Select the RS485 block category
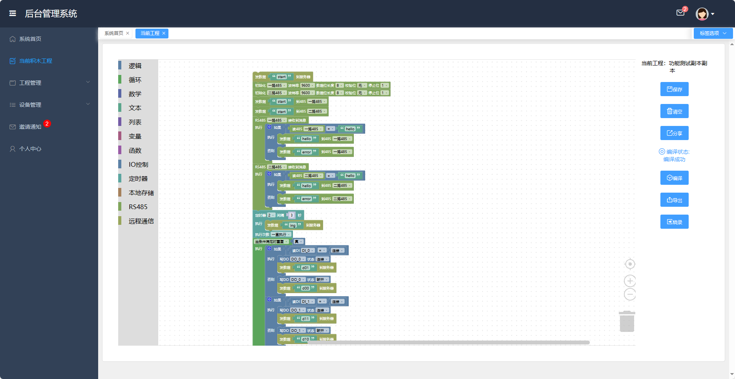735x379 pixels. click(x=138, y=207)
